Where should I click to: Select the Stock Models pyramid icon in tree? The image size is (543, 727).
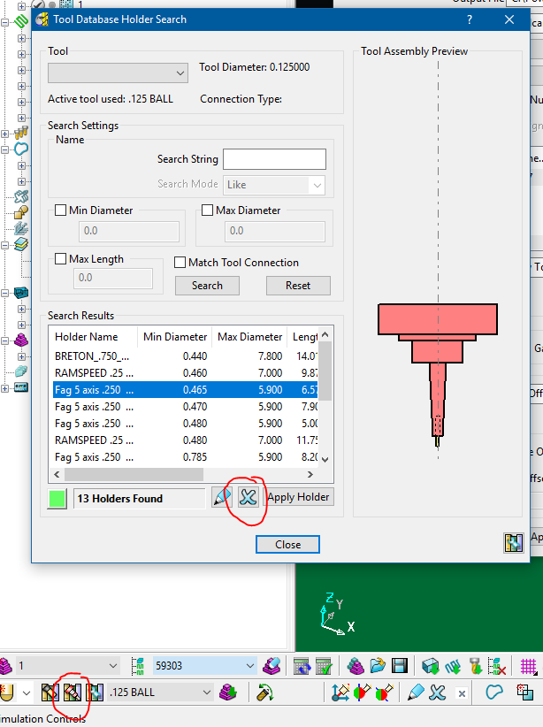coord(21,341)
